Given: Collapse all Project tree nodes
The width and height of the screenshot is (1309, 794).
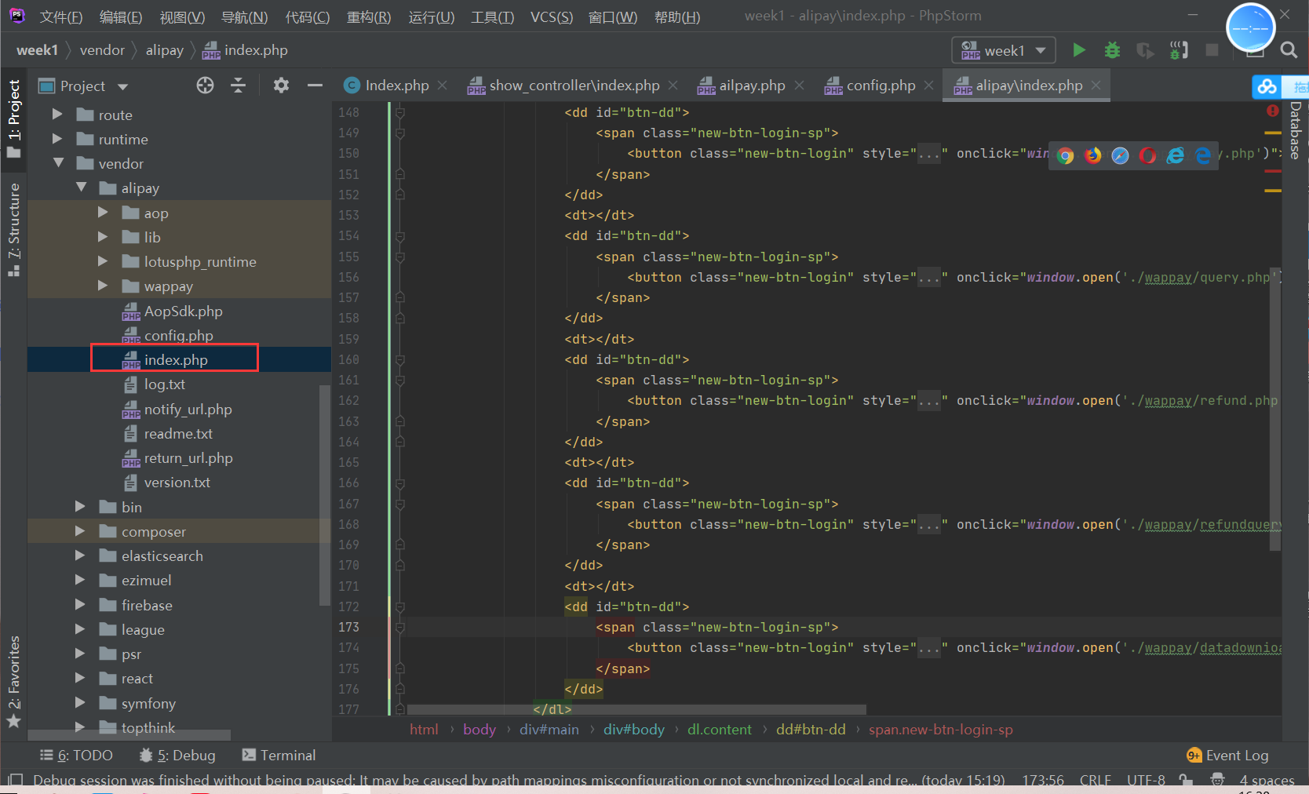Looking at the screenshot, I should (239, 86).
